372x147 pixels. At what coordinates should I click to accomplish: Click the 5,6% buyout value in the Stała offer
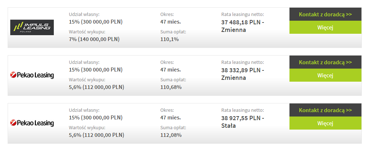(x=96, y=135)
